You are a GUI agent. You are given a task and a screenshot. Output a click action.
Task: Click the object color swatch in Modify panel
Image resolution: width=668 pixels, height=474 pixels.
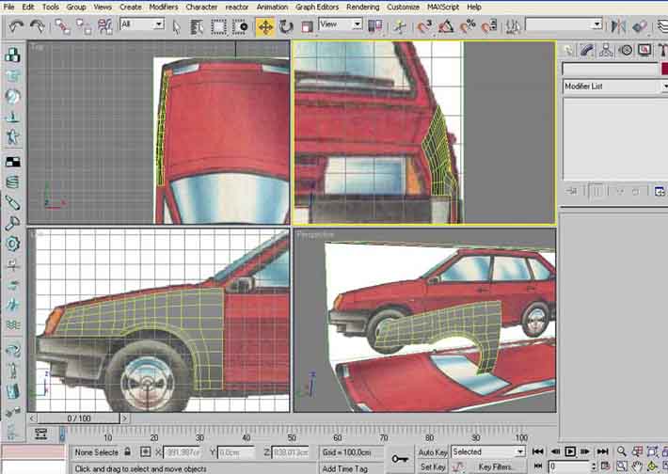click(664, 69)
